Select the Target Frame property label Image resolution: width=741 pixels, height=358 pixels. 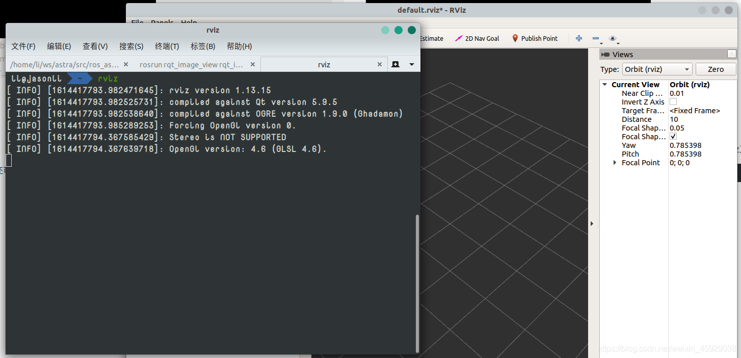coord(643,111)
